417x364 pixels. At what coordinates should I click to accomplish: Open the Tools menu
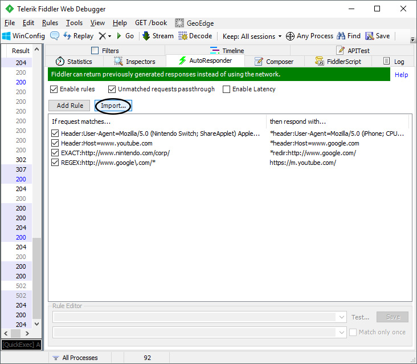click(x=74, y=23)
